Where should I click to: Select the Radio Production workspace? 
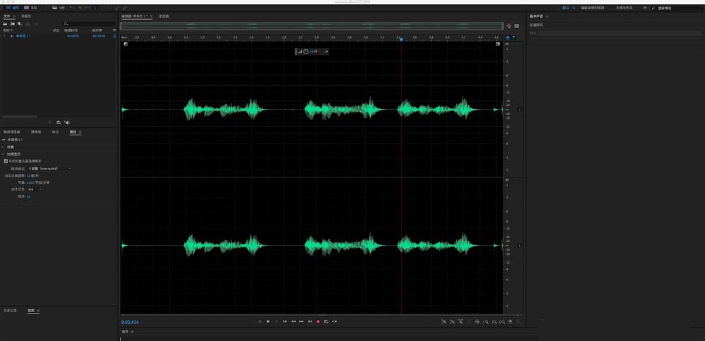click(624, 8)
